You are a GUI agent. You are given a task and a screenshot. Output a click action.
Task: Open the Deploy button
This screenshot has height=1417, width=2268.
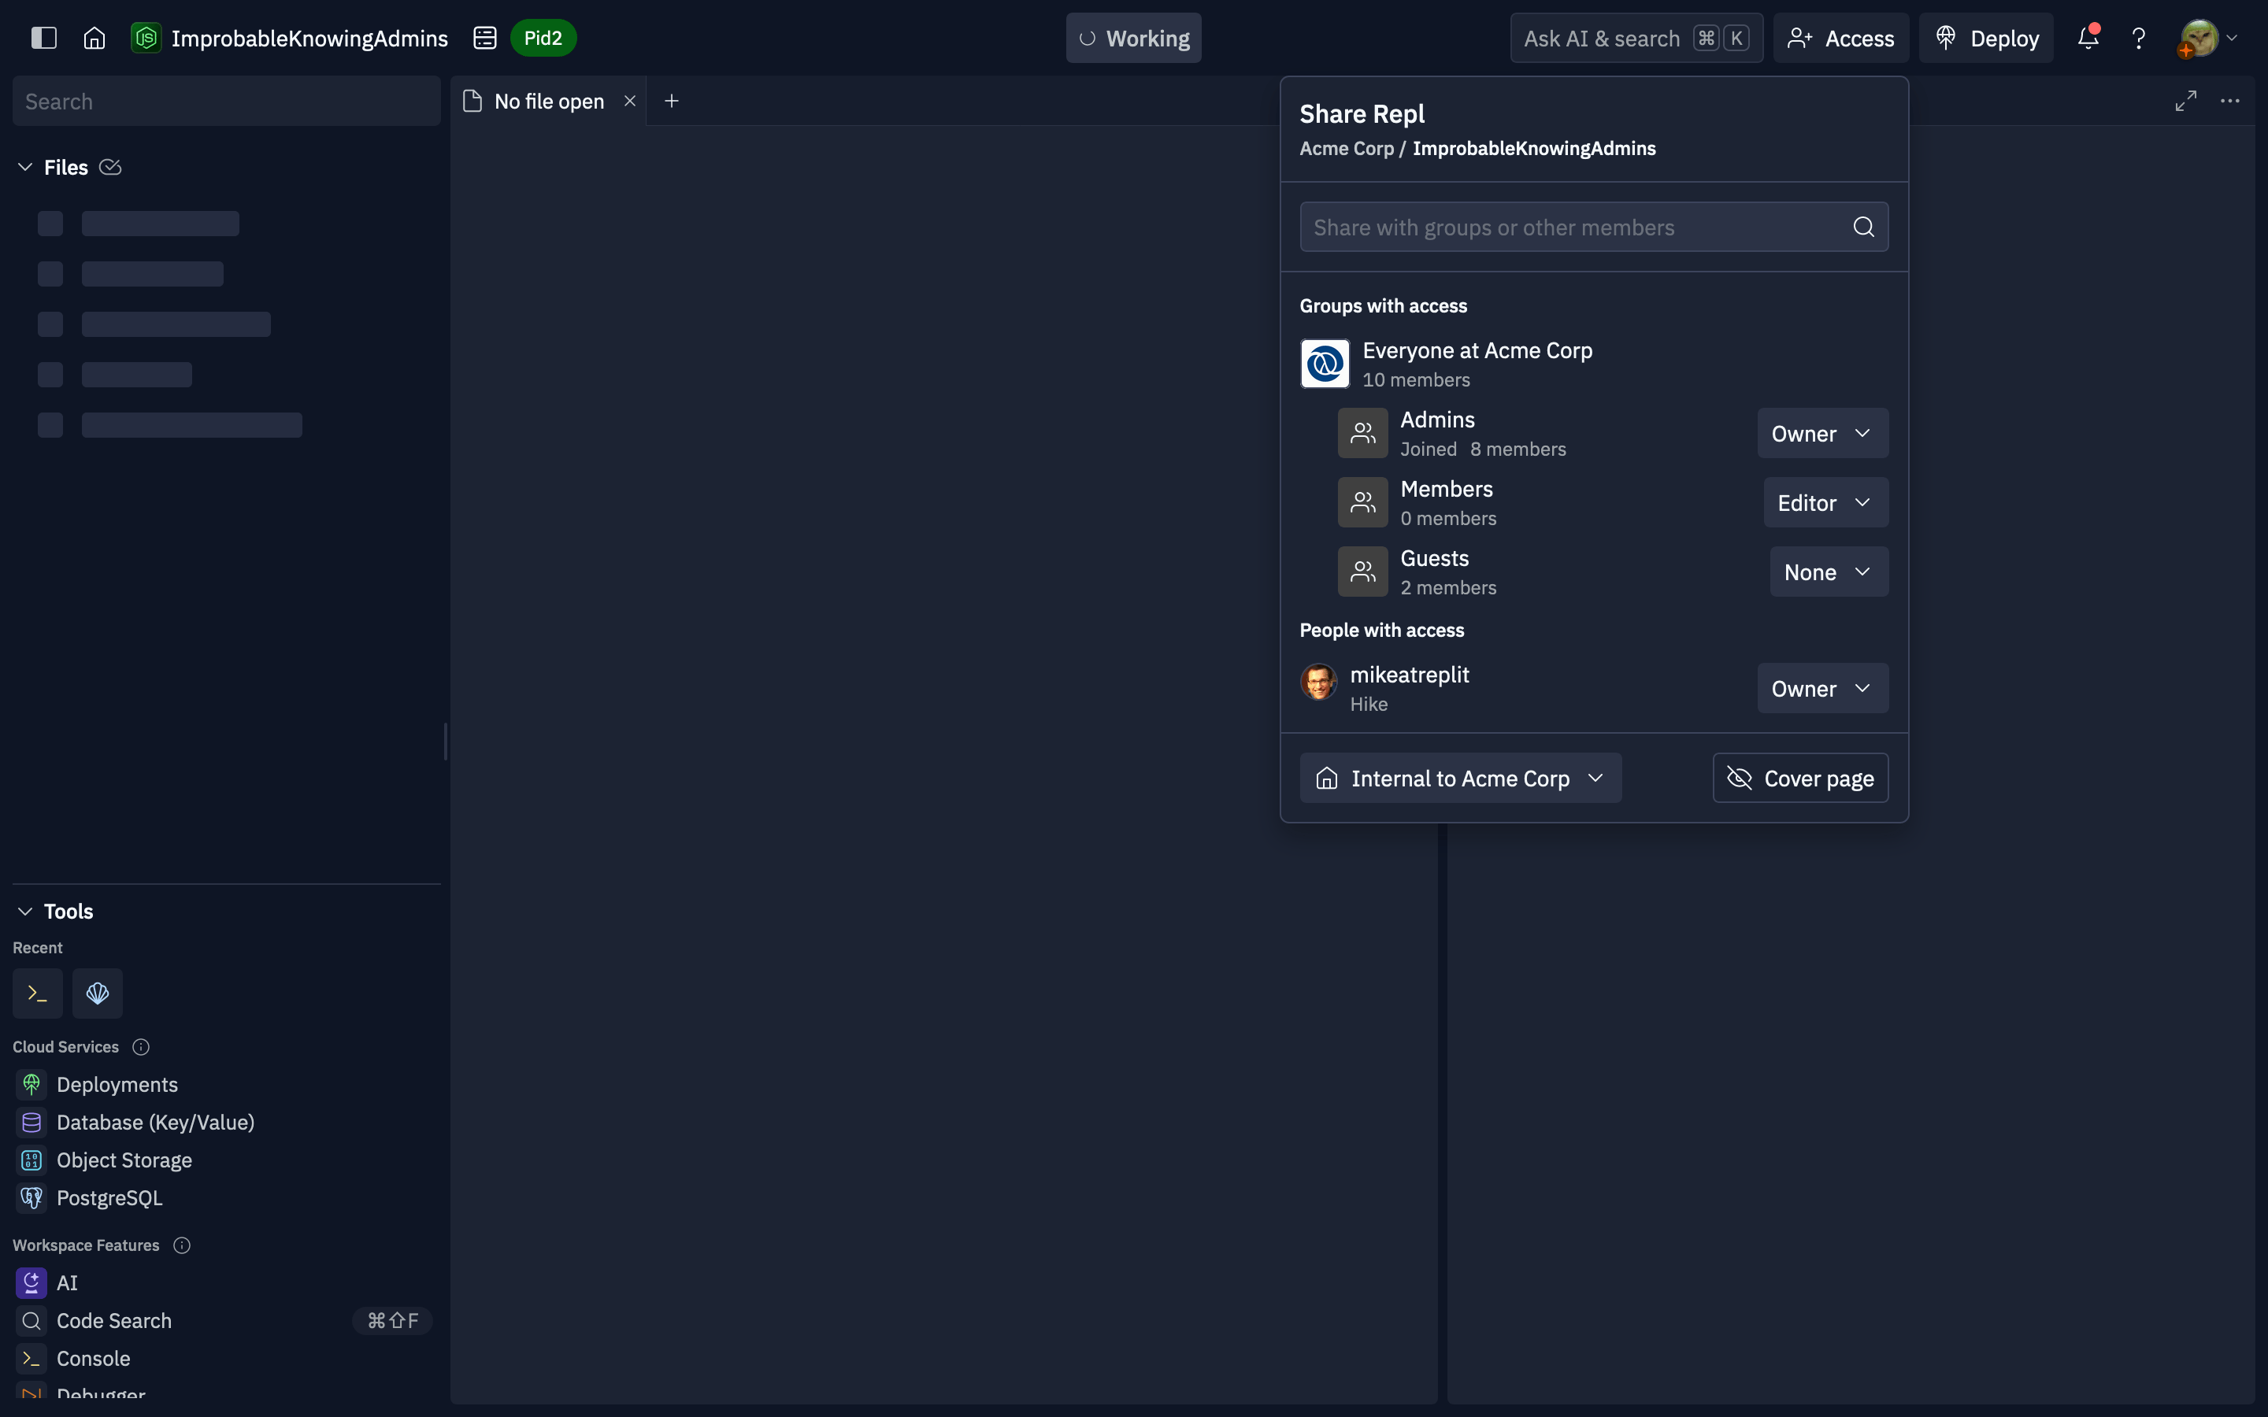click(x=1986, y=38)
